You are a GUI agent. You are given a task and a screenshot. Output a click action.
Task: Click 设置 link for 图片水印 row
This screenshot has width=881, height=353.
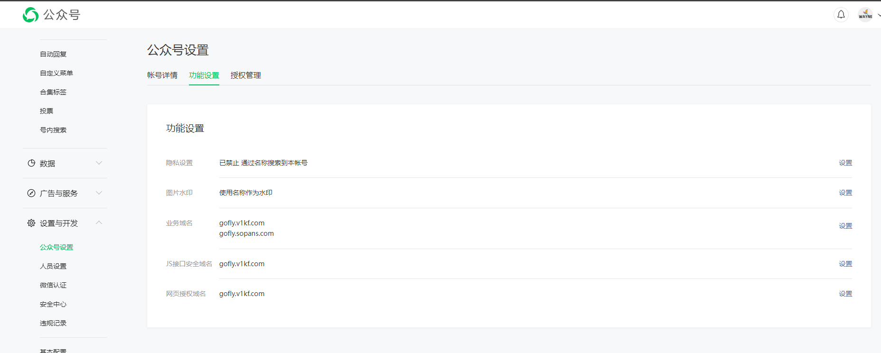(x=845, y=193)
